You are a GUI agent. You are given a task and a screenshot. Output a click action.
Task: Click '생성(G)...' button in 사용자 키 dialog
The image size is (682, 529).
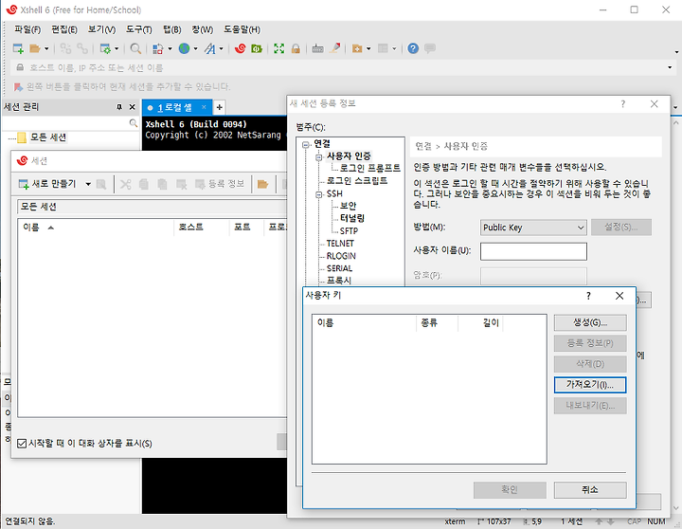[590, 322]
